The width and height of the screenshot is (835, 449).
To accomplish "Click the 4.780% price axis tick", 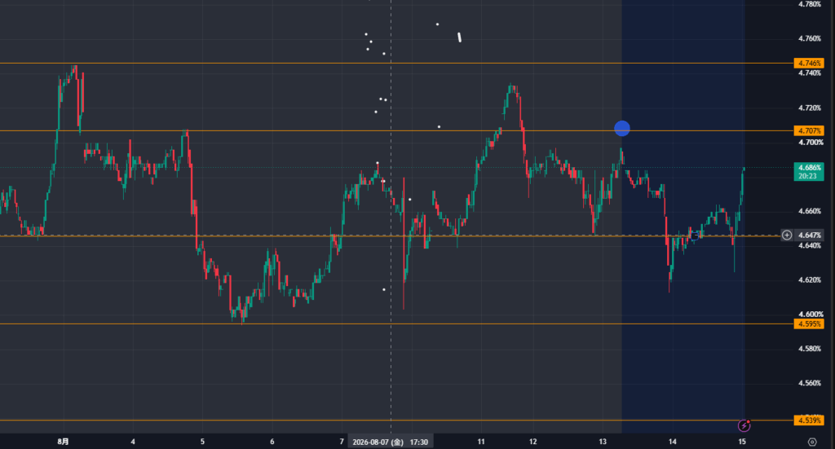I will (x=810, y=4).
